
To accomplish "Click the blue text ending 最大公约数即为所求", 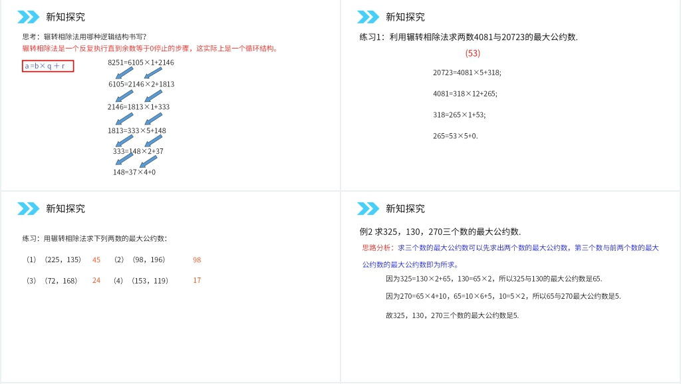I will pyautogui.click(x=410, y=265).
